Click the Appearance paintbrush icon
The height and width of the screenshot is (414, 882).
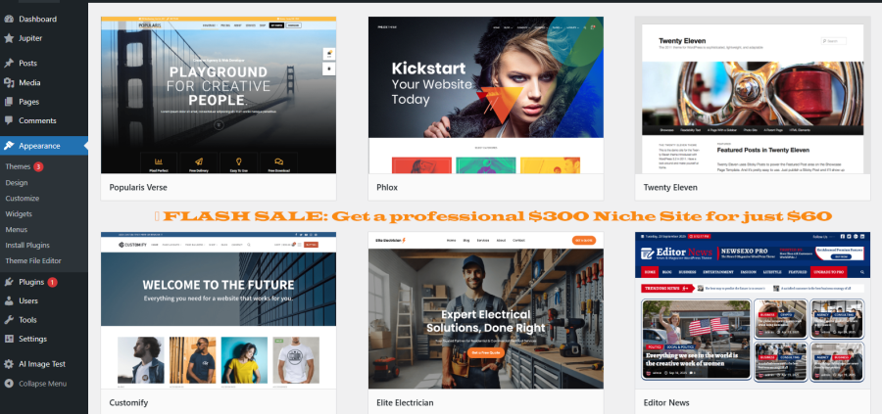[x=9, y=146]
